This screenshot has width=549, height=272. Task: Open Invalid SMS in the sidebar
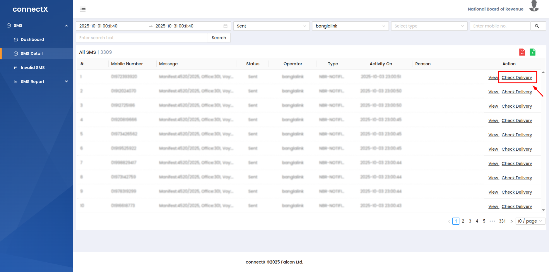(x=33, y=68)
